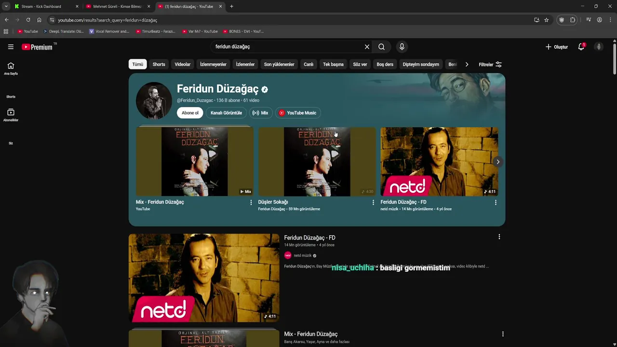The height and width of the screenshot is (347, 617).
Task: Open a new browser tab
Action: [x=231, y=6]
